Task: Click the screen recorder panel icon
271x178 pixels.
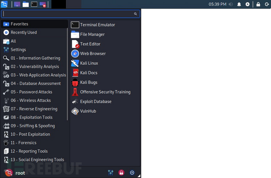Action: point(43,4)
